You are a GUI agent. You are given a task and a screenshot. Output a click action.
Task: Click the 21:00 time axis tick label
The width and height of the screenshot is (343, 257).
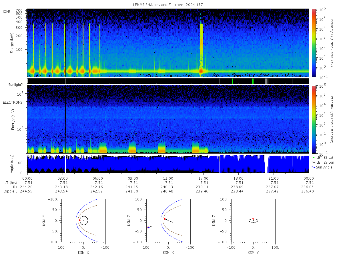(274, 178)
